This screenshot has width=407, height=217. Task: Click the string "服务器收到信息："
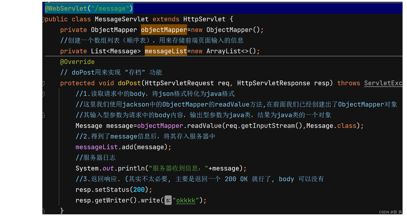(x=178, y=168)
